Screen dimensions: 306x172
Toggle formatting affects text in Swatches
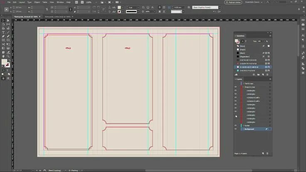pyautogui.click(x=246, y=41)
